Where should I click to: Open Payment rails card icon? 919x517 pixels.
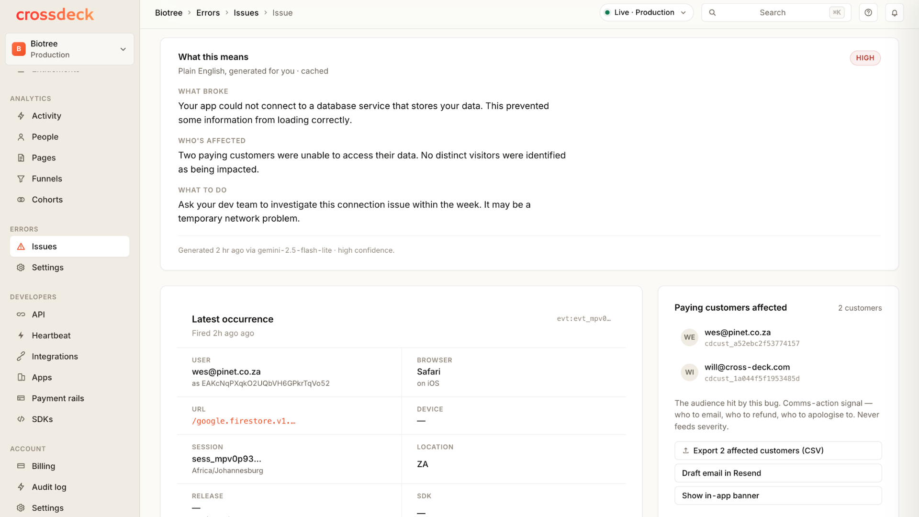pos(21,398)
